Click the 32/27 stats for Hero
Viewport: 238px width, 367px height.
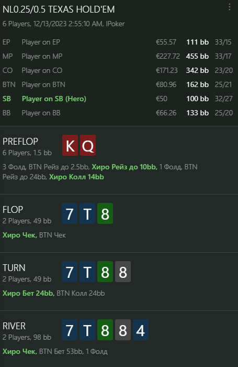224,99
